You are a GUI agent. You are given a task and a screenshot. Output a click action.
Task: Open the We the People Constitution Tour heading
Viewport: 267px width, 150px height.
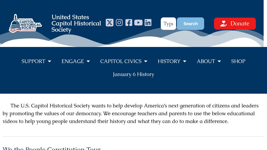pos(52,148)
